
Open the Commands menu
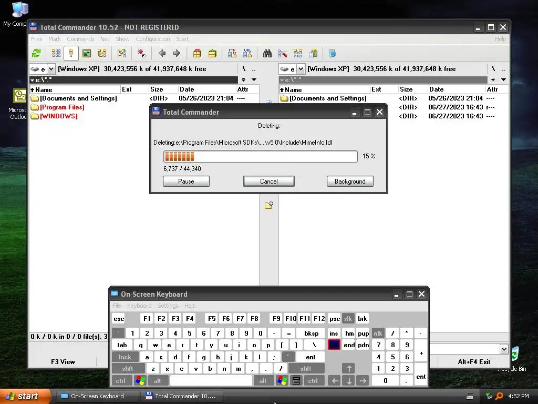(80, 39)
